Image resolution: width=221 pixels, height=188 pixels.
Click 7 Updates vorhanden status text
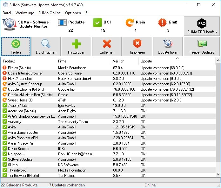tap(67, 185)
